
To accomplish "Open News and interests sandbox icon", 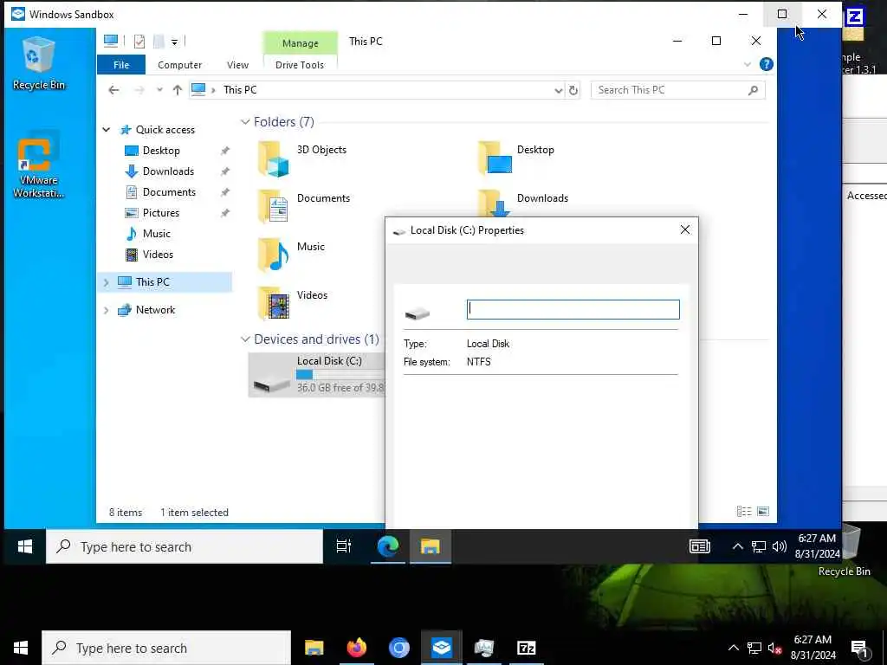I will click(x=699, y=546).
